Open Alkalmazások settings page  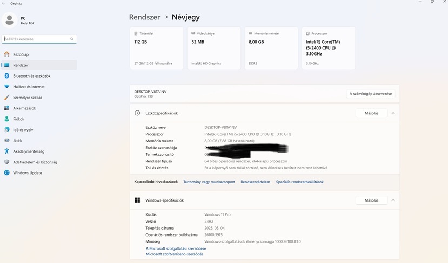[39, 108]
